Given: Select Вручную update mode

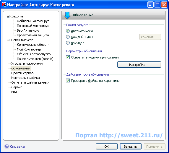Looking at the screenshot, I should click(68, 43).
